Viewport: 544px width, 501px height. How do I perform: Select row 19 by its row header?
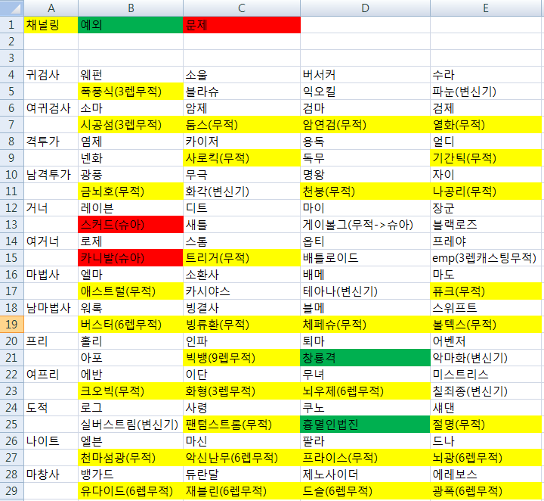coord(11,324)
